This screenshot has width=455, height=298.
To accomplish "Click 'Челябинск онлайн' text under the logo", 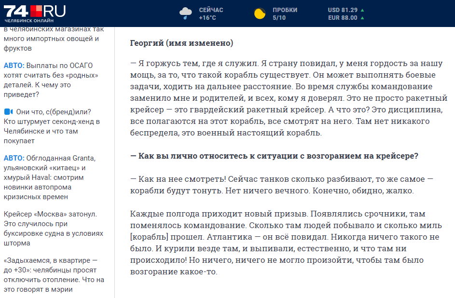I will (29, 21).
